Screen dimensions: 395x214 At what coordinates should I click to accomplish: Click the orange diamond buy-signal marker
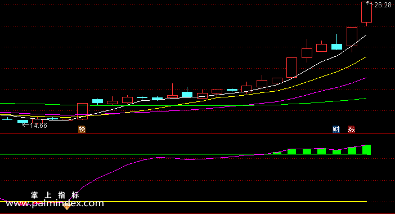coord(67,207)
